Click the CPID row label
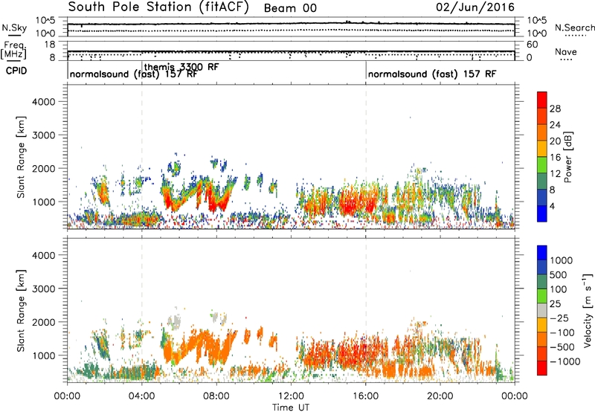 click(x=16, y=71)
